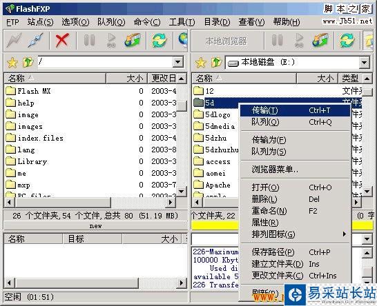
Task: Click queue pane horizontal scrollbar left arrow
Action: click(x=10, y=283)
